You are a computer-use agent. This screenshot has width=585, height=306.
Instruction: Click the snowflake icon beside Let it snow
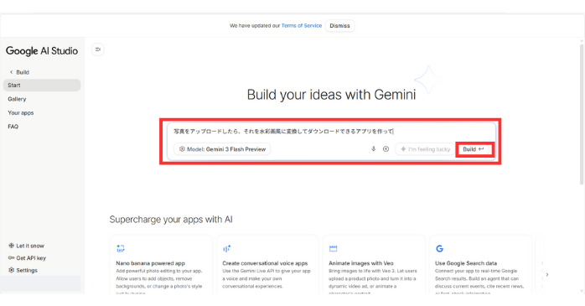point(11,246)
